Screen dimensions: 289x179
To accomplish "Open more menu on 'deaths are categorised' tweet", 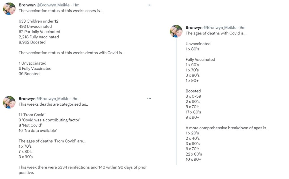I will point(149,99).
